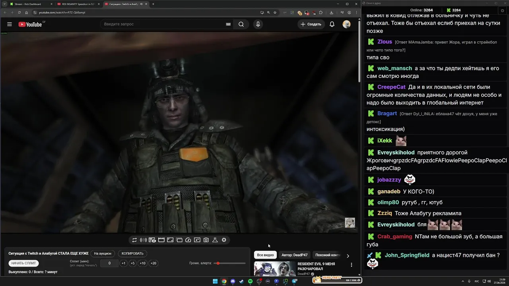This screenshot has height=286, width=509.
Task: Click username Bragart in chat
Action: pyautogui.click(x=387, y=114)
